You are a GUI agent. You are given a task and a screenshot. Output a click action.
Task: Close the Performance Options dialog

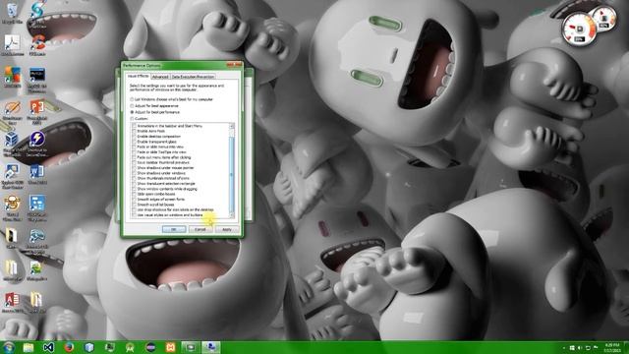[234, 65]
